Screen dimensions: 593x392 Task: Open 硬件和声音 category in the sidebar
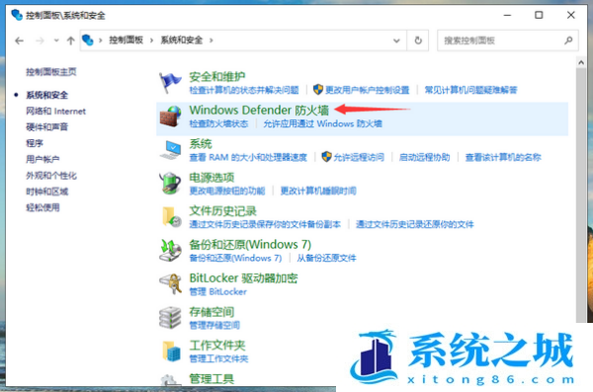[x=46, y=127]
